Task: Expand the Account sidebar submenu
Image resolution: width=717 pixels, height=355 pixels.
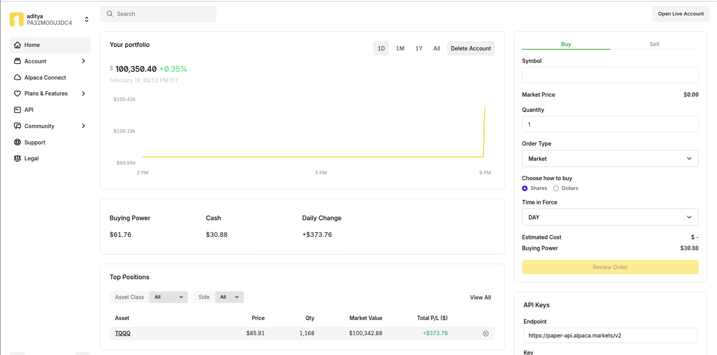Action: [x=84, y=61]
